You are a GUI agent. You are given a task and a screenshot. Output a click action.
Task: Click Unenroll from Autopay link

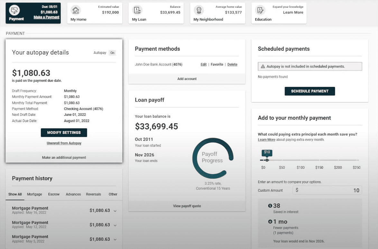(64, 143)
